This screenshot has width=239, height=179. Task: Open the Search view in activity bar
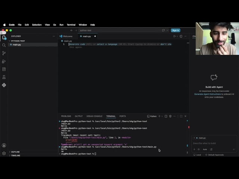click(x=4, y=45)
